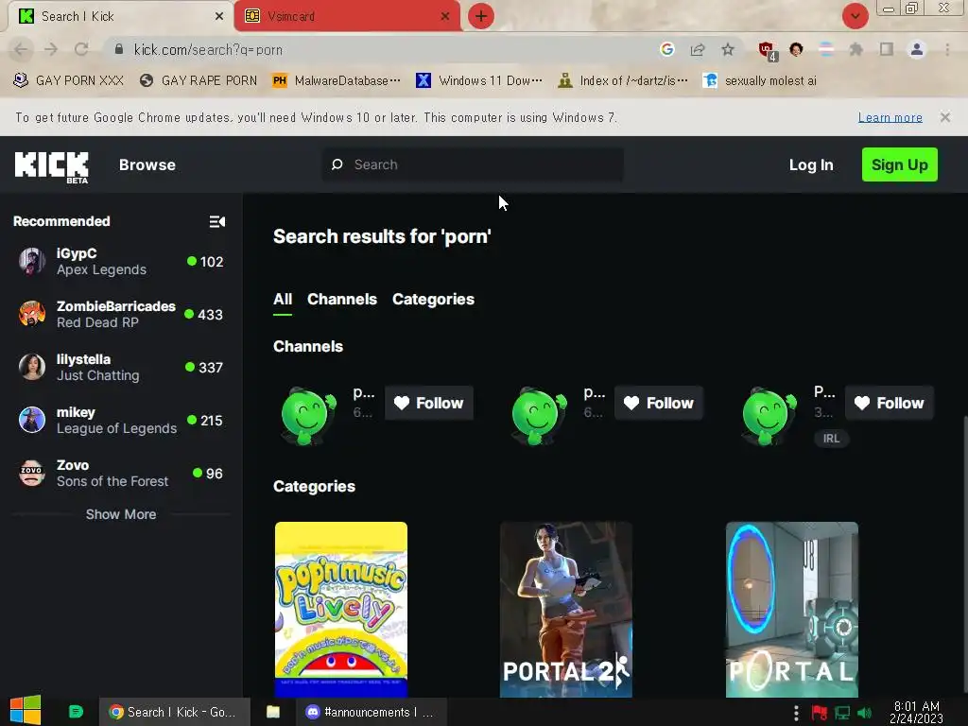The height and width of the screenshot is (726, 968).
Task: Open the Extensions puzzle menu
Action: (856, 49)
